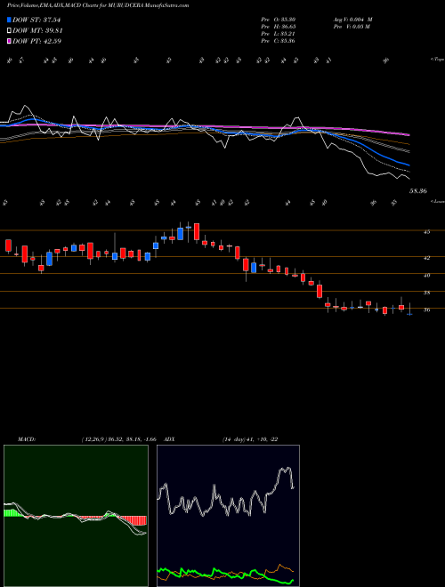Click the 42 price axis label
Viewport: 445px width, 587px height.
426,258
